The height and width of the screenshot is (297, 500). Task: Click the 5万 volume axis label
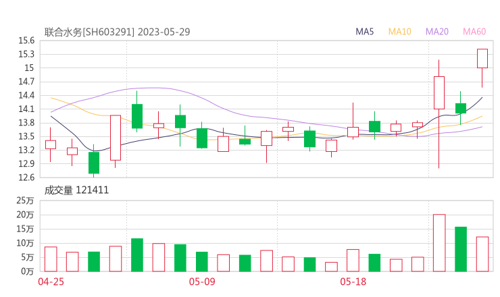tap(28, 257)
